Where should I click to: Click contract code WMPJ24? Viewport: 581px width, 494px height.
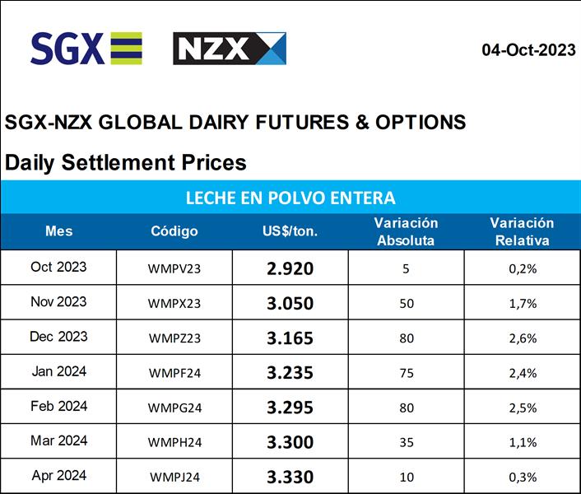point(174,477)
